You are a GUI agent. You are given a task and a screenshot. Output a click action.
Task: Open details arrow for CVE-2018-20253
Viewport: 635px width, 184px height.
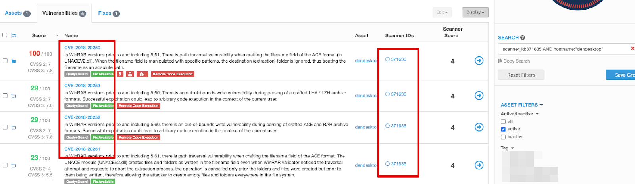[479, 96]
